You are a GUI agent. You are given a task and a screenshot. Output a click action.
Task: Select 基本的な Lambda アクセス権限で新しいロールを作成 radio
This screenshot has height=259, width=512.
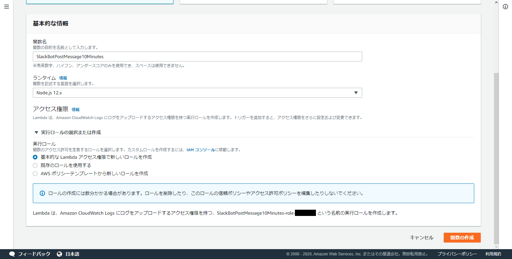point(35,157)
